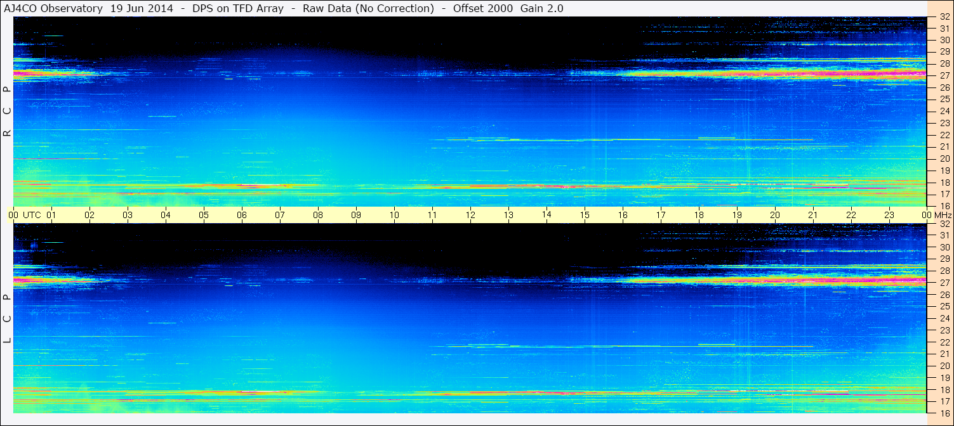Click inside the RCP spectrogram plot
The width and height of the screenshot is (954, 426).
point(470,112)
